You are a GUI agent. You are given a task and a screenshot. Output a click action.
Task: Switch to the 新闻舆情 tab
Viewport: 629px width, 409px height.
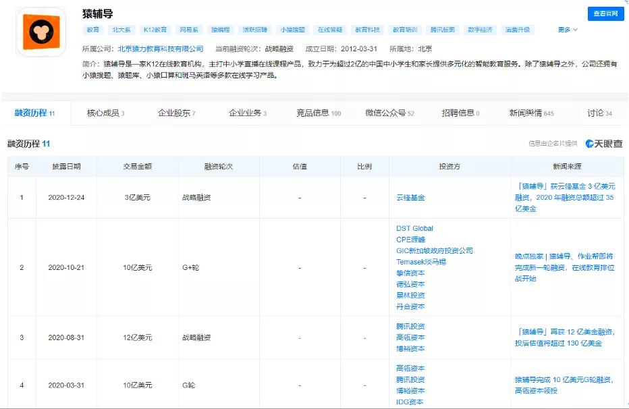pyautogui.click(x=532, y=113)
